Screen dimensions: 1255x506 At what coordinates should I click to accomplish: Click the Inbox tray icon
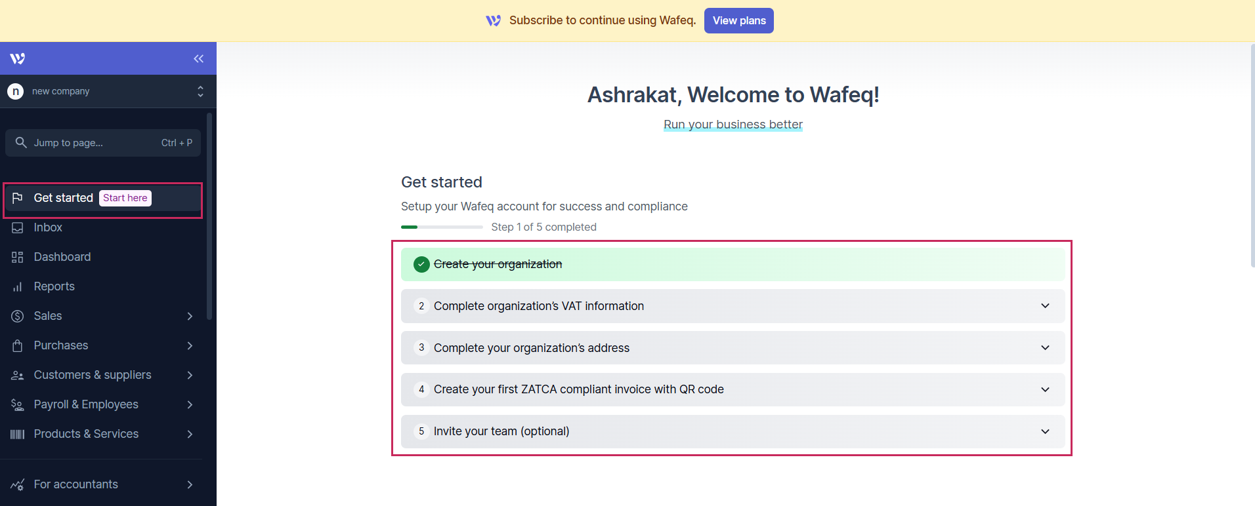(x=18, y=227)
